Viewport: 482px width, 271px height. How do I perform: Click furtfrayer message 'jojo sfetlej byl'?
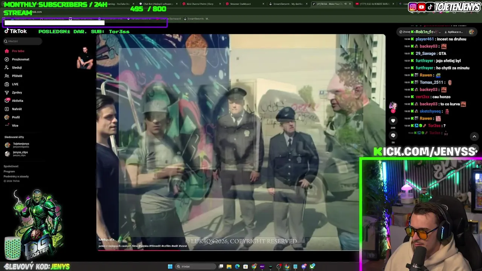[x=448, y=61]
